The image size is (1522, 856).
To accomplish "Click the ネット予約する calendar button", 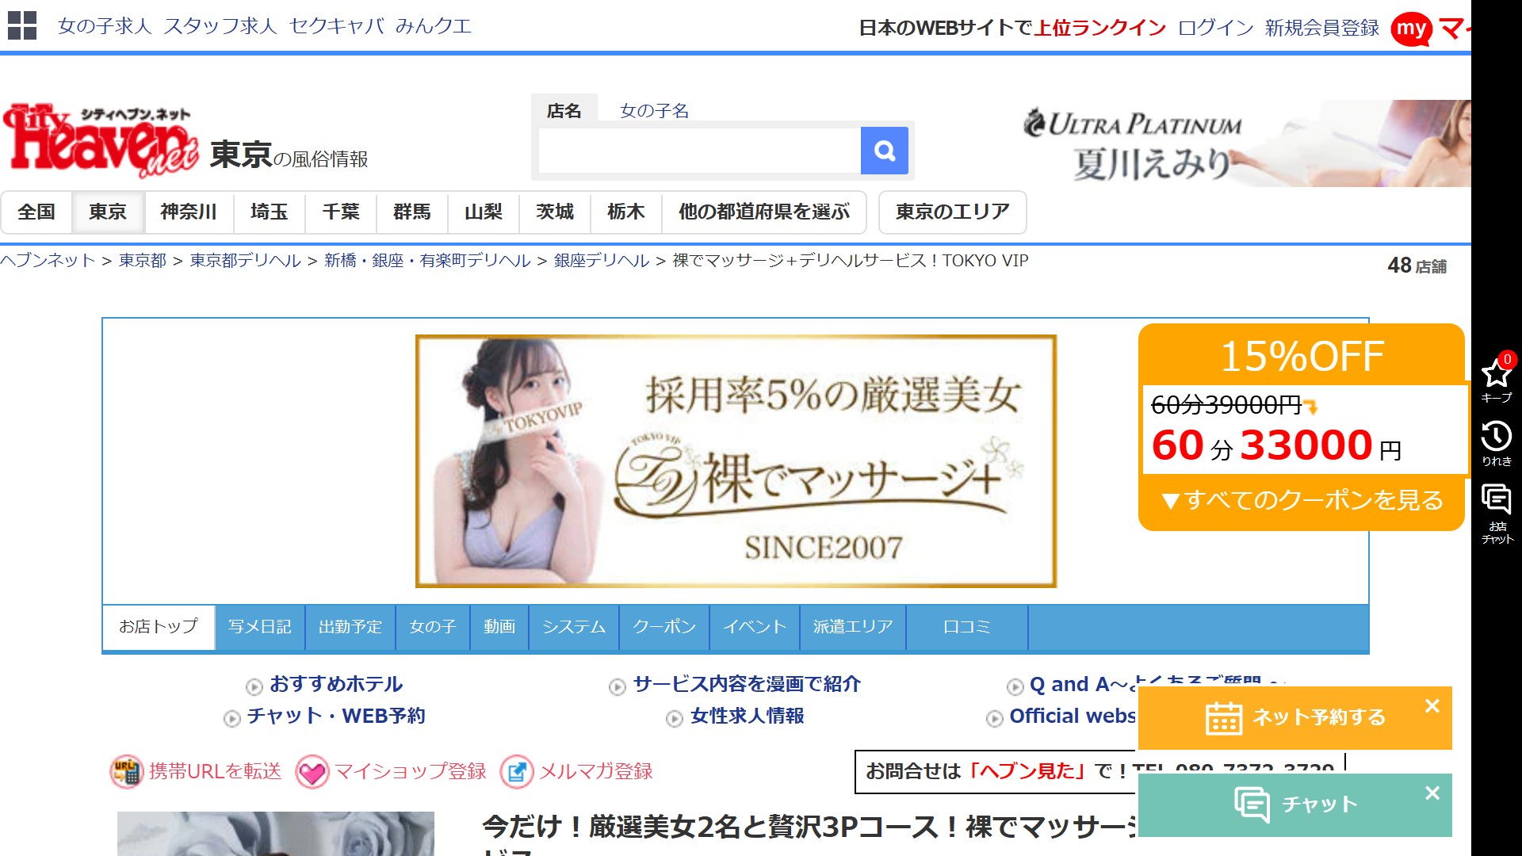I will [x=1295, y=718].
